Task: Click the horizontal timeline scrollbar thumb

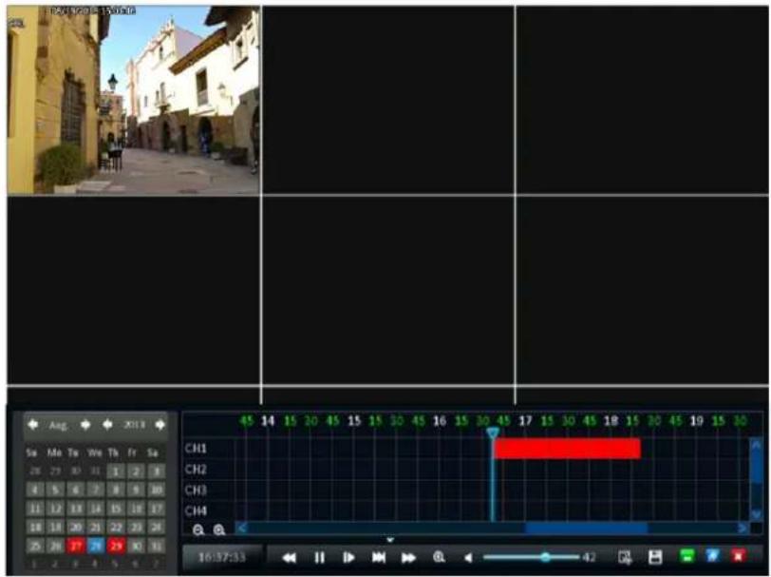Action: click(587, 529)
